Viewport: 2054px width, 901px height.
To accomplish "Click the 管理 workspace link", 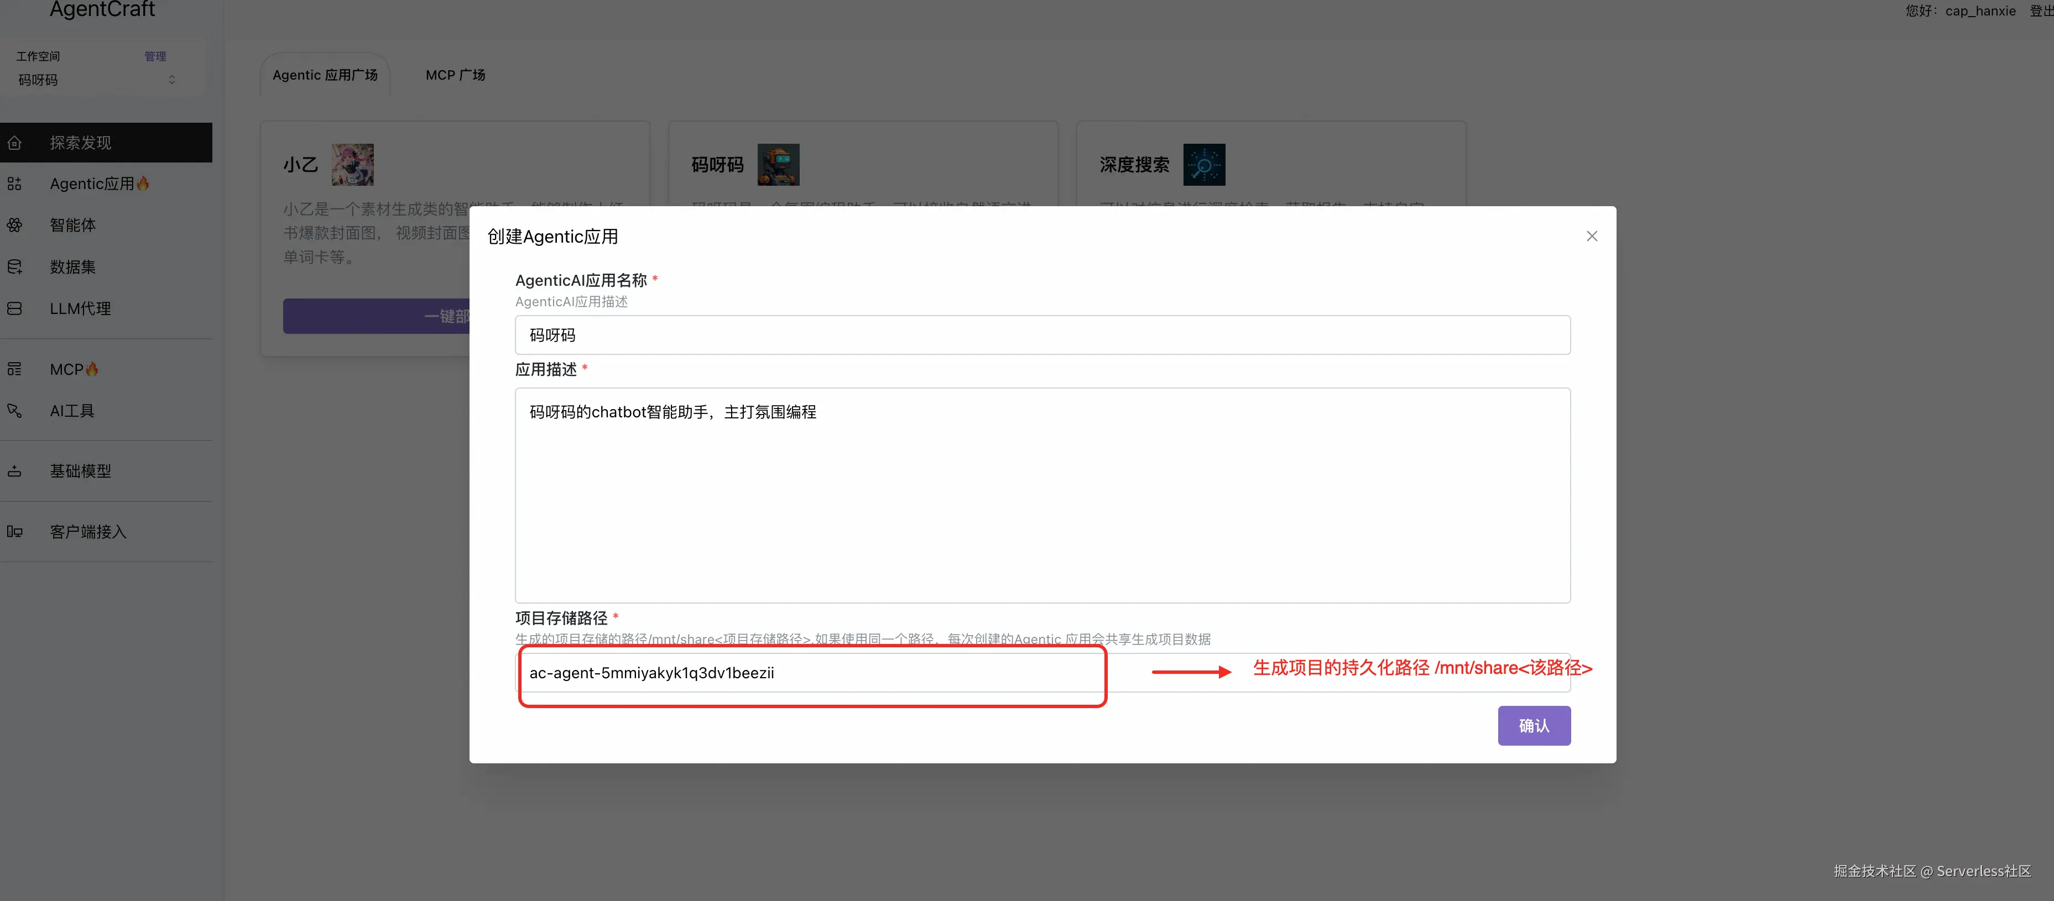I will click(155, 56).
